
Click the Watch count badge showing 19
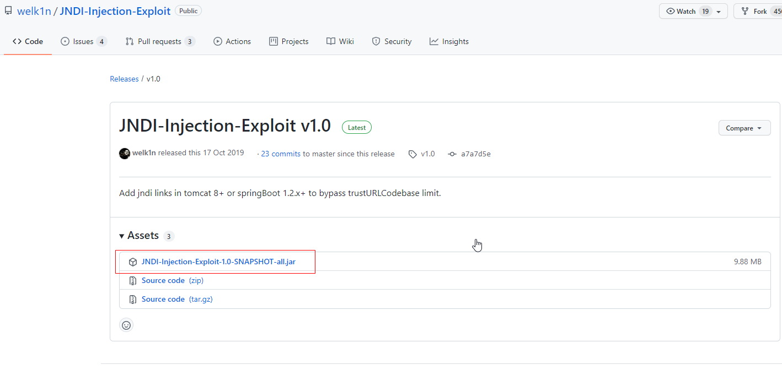pyautogui.click(x=705, y=11)
